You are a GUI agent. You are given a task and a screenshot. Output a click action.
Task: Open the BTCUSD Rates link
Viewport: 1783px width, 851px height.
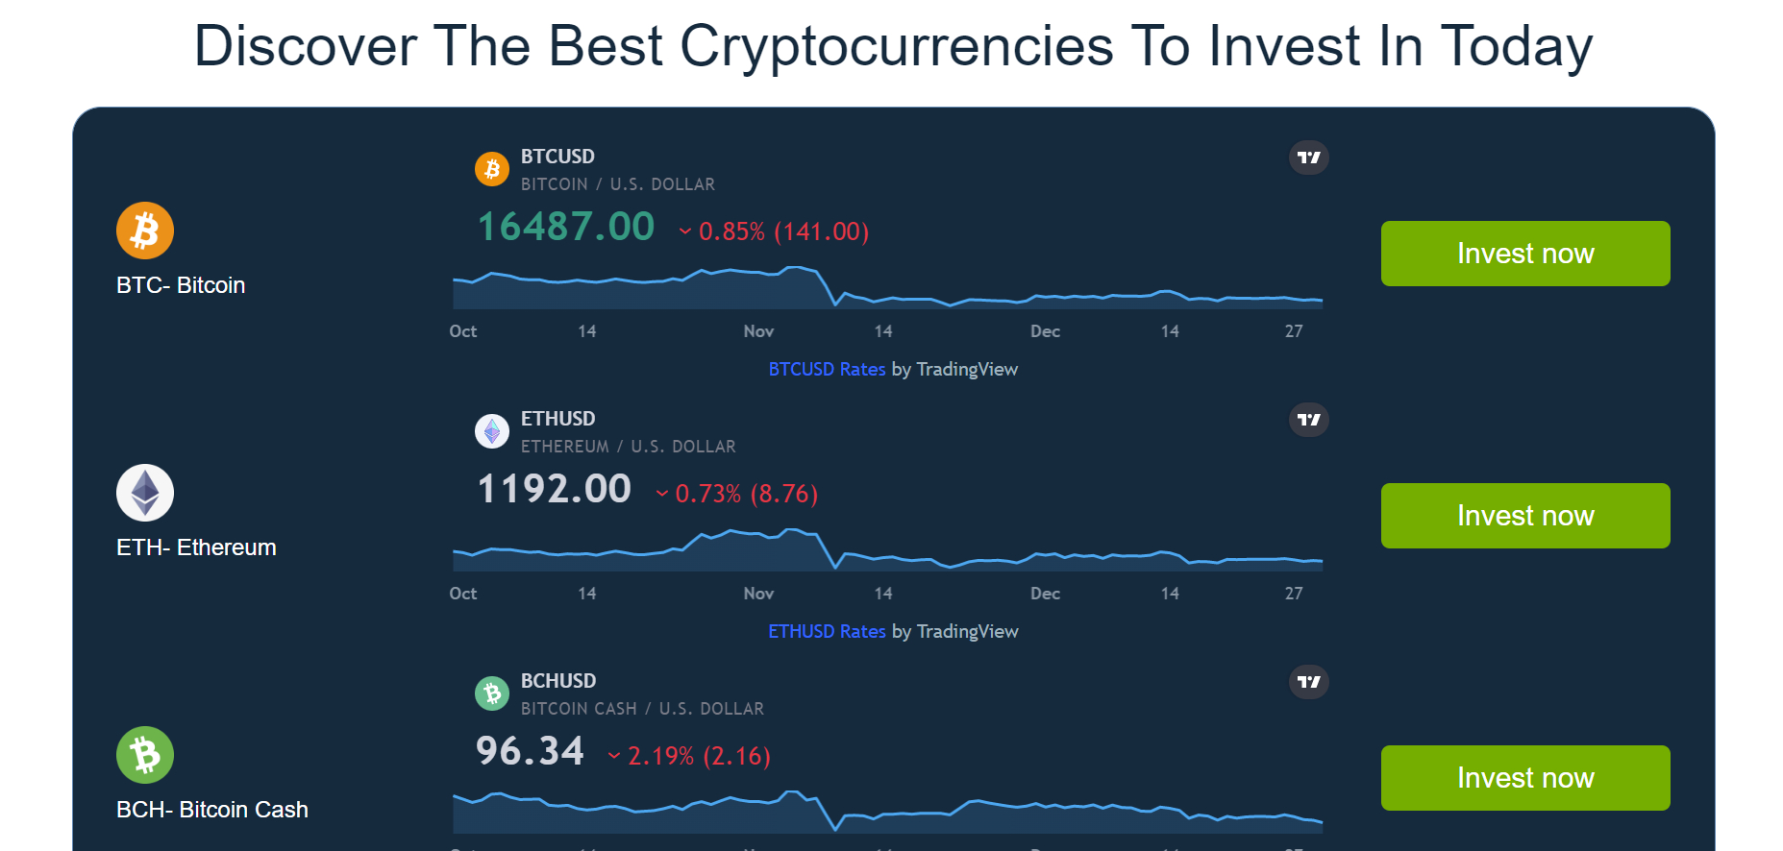[x=827, y=369]
